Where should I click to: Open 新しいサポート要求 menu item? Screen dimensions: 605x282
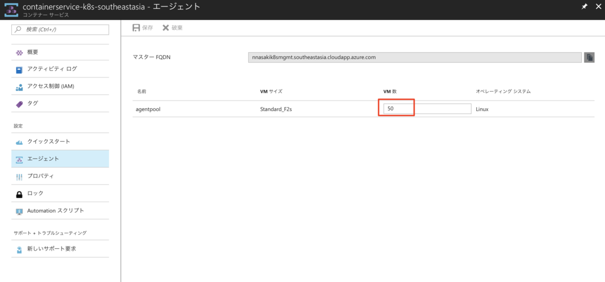coord(60,249)
